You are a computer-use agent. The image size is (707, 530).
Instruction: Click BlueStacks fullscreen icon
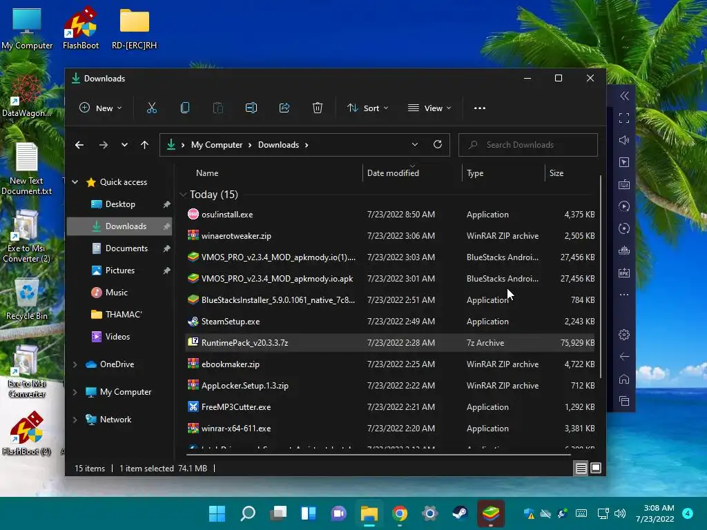pyautogui.click(x=624, y=118)
